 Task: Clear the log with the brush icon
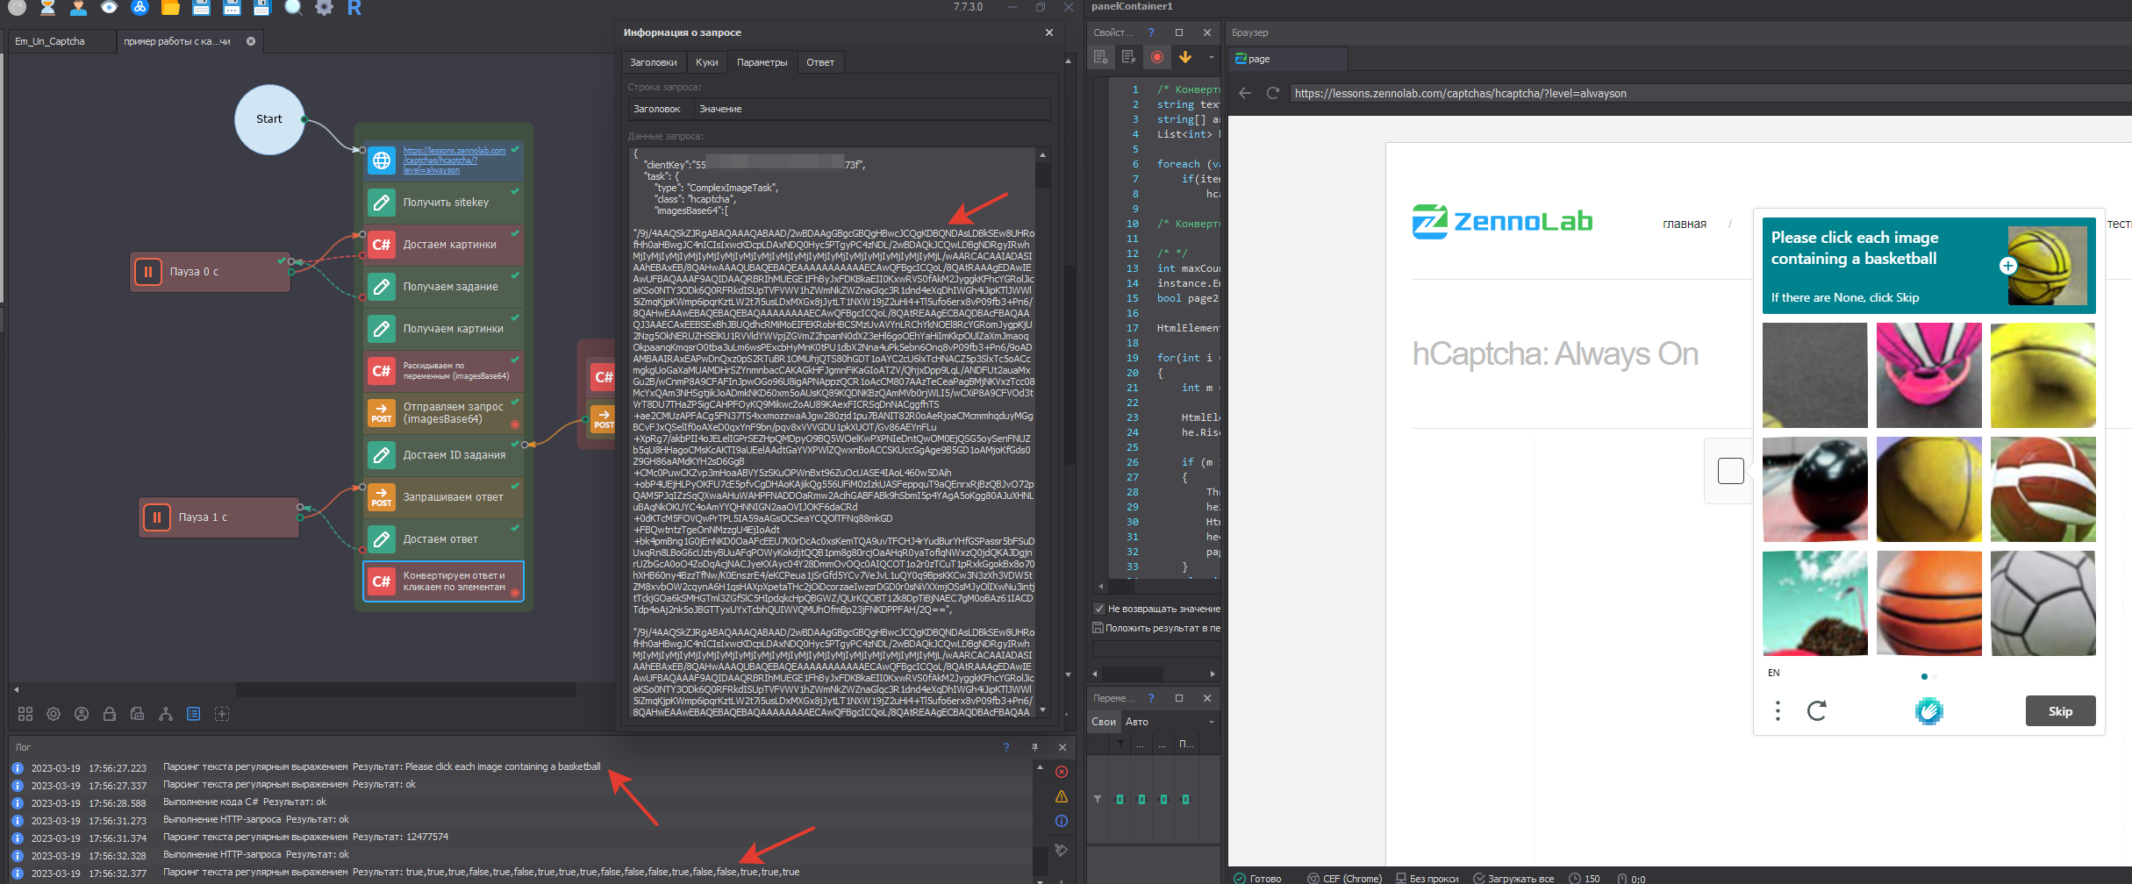[1061, 850]
